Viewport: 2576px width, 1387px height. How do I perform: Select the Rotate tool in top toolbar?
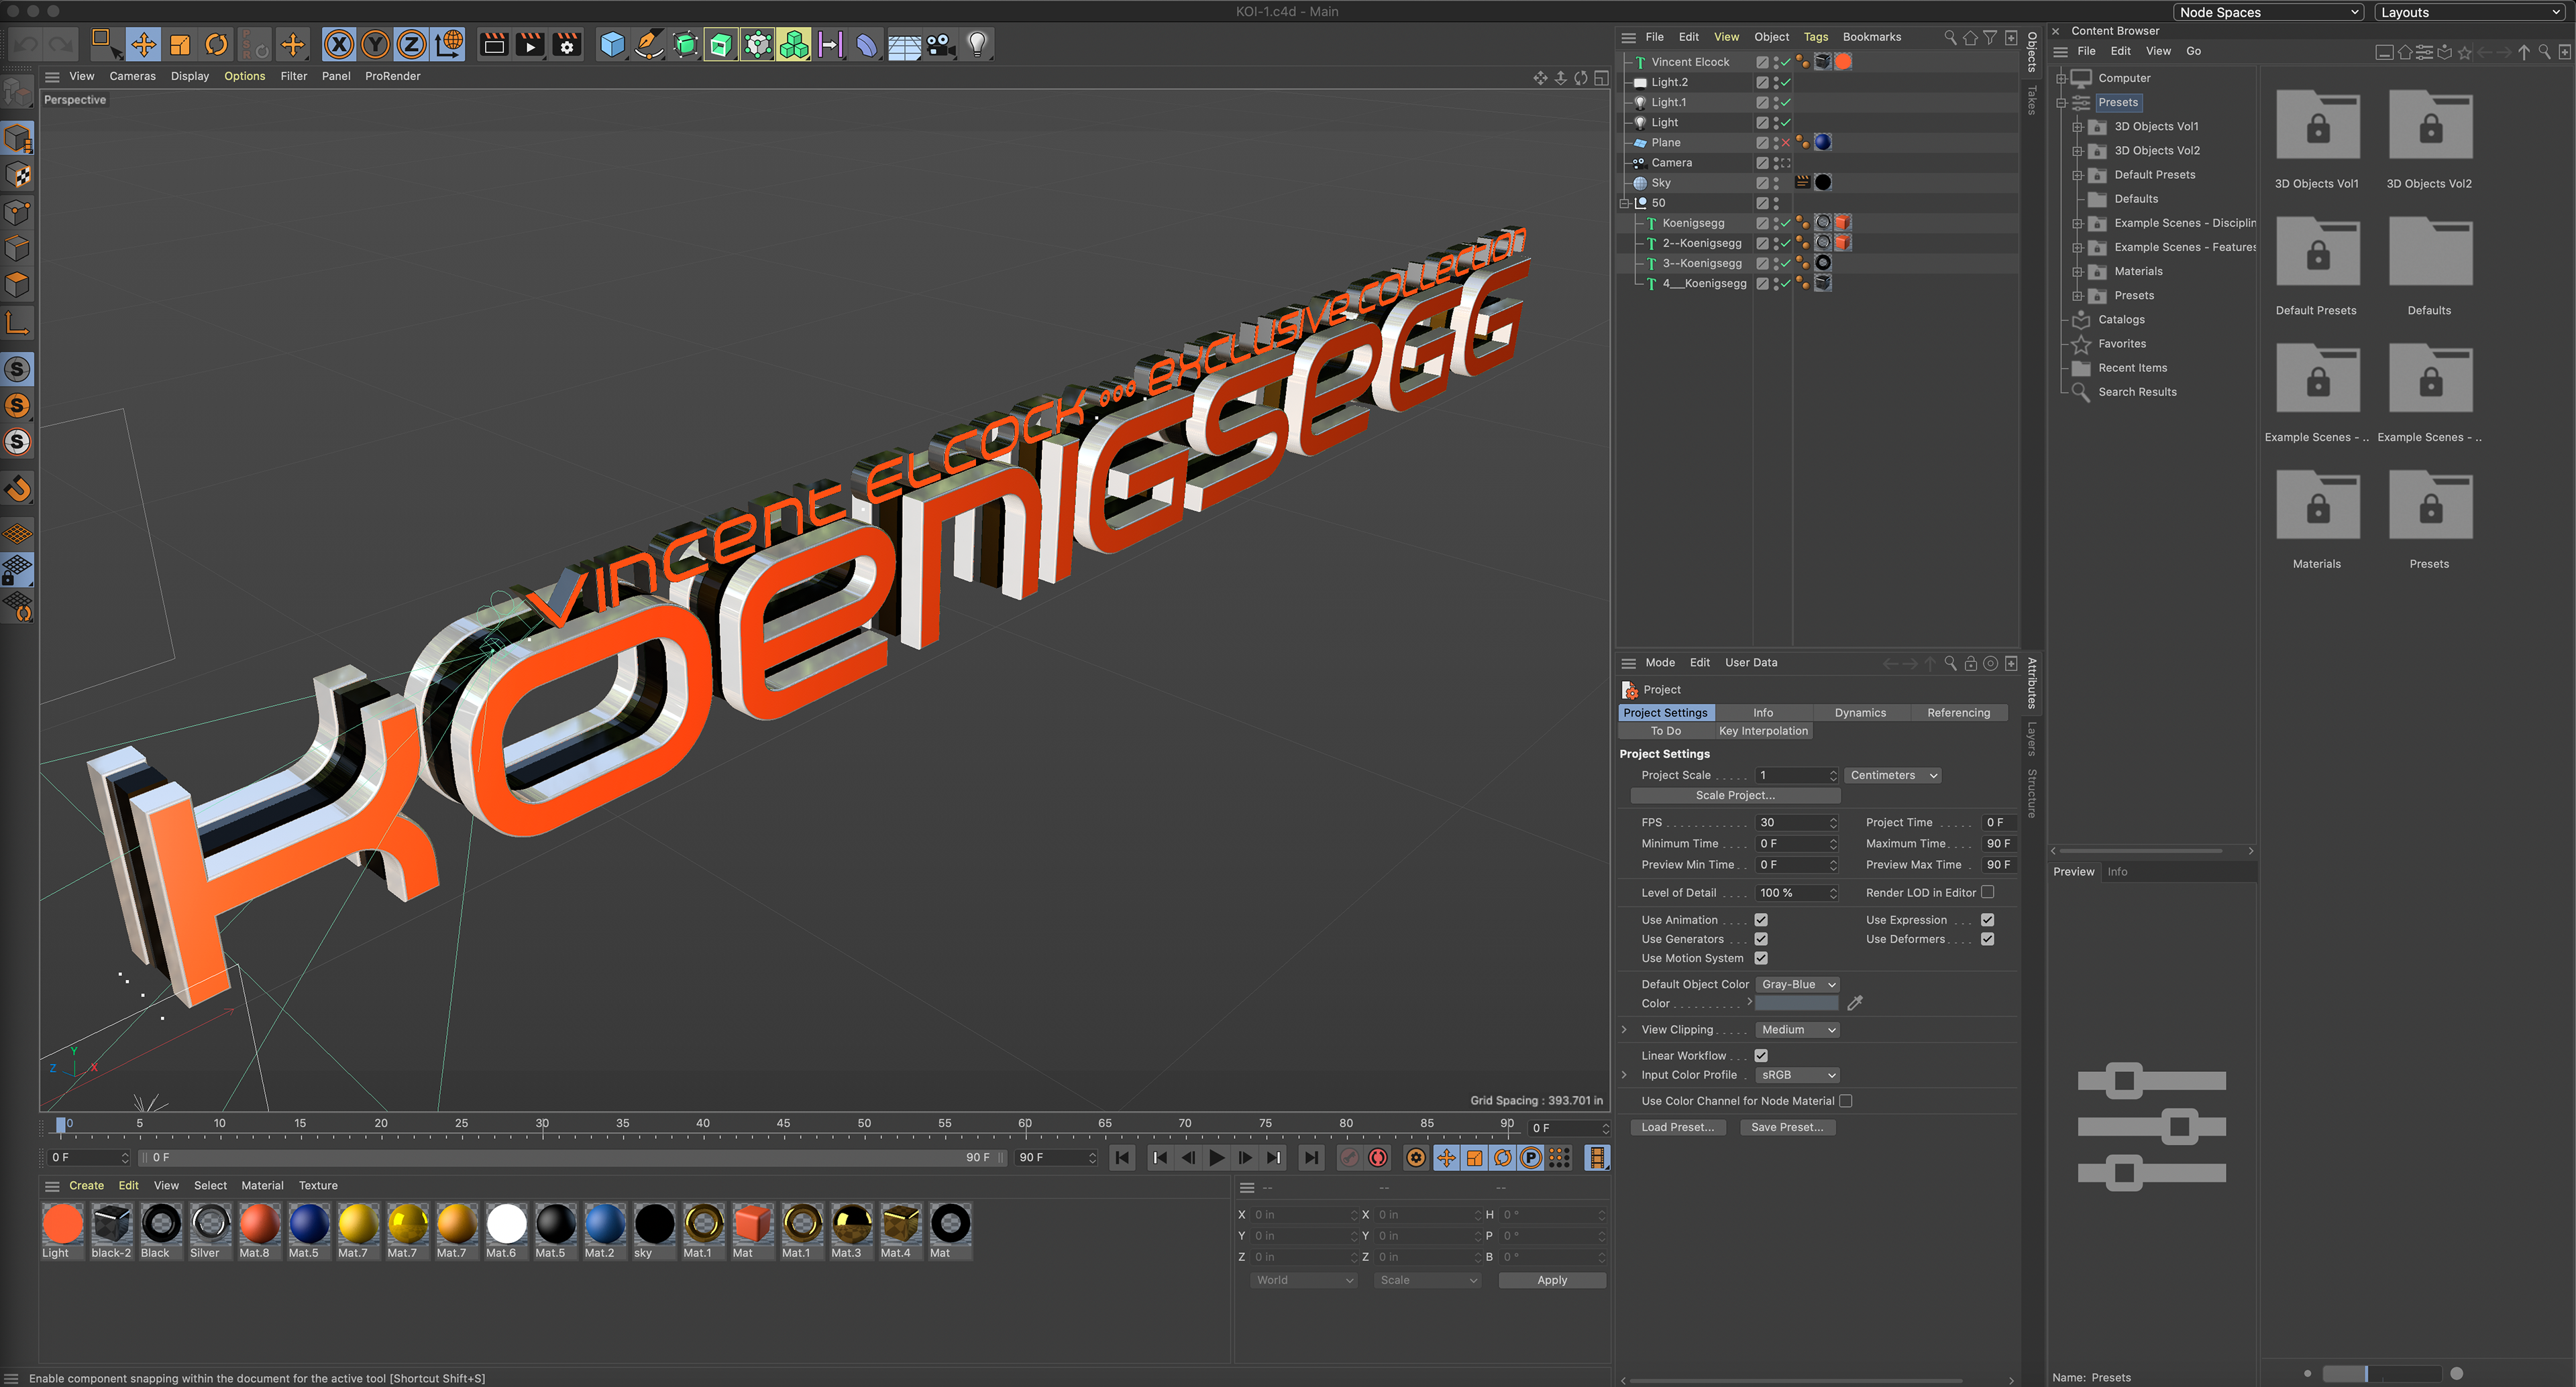point(216,44)
